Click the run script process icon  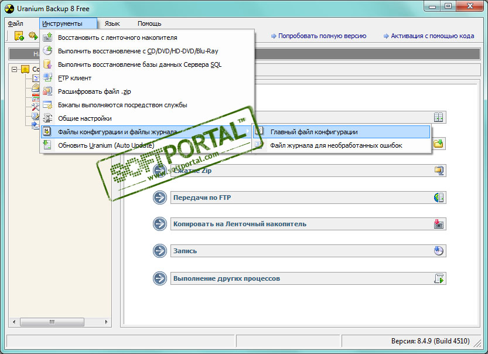tap(439, 278)
